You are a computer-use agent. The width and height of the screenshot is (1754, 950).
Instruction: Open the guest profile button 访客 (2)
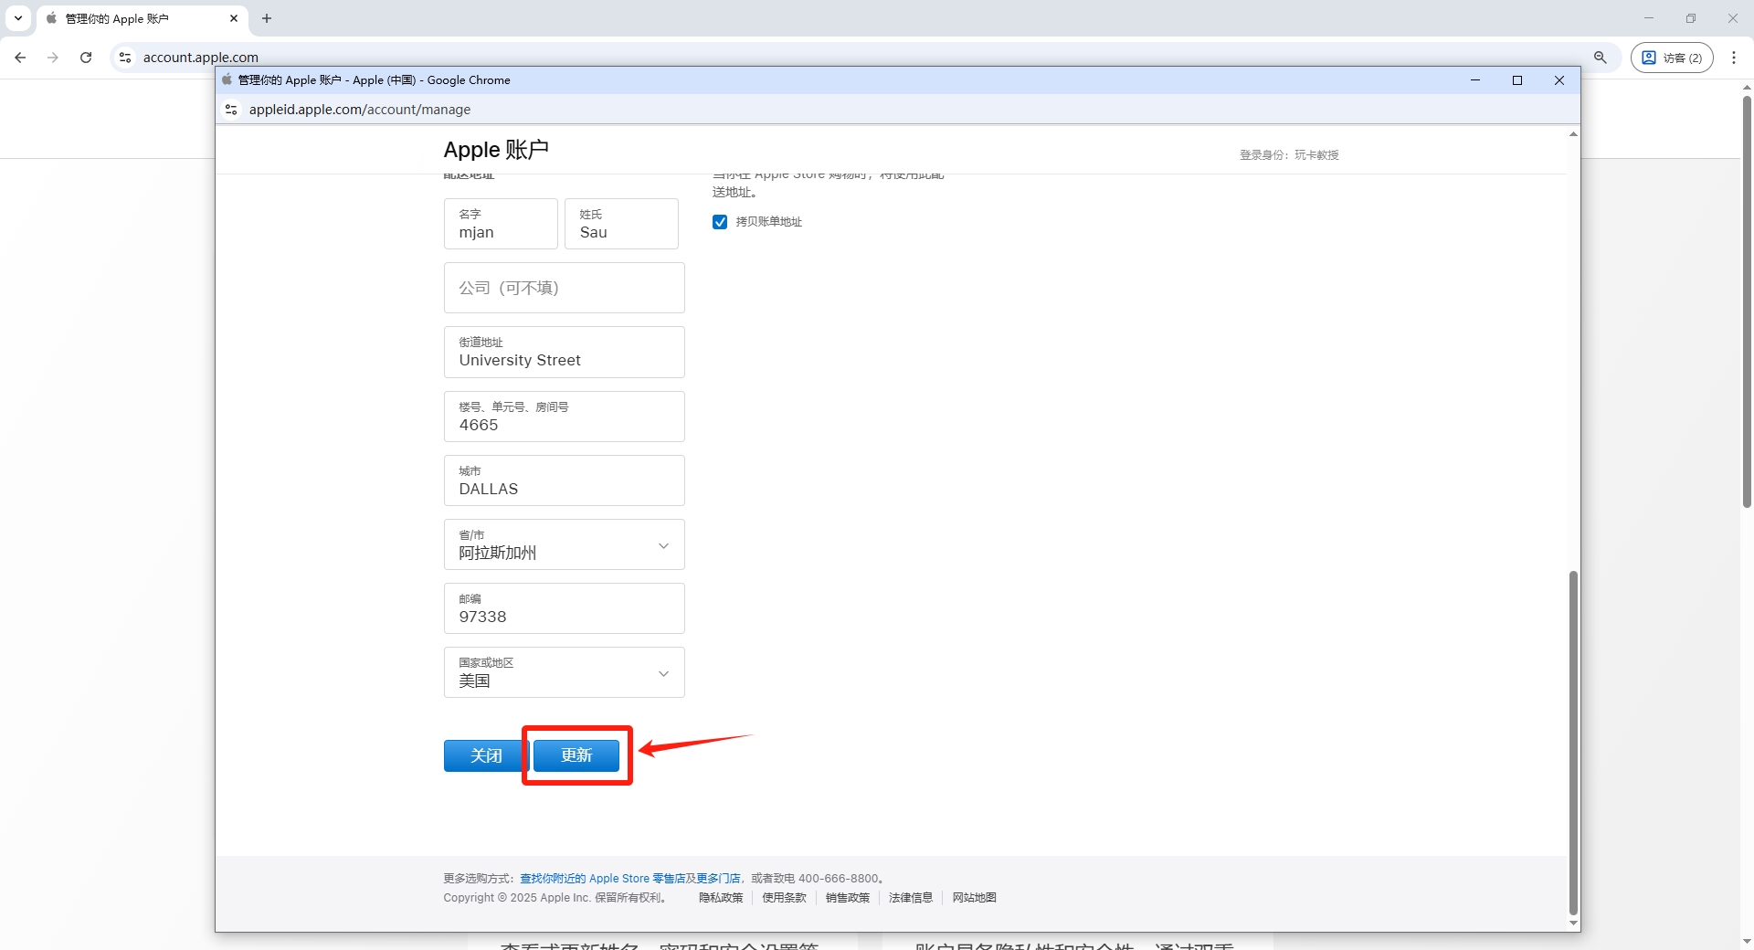[1672, 58]
